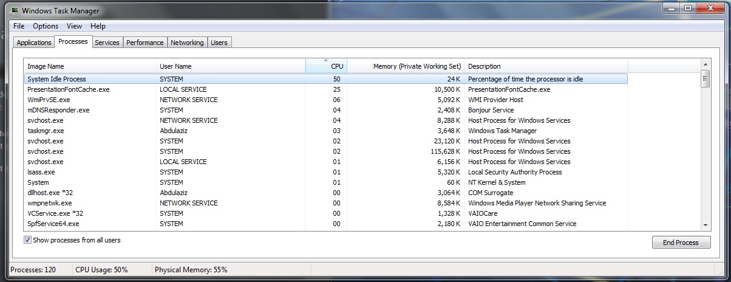Screen dimensions: 731x282
Task: Click Bonjour Service description cell
Action: [491, 110]
